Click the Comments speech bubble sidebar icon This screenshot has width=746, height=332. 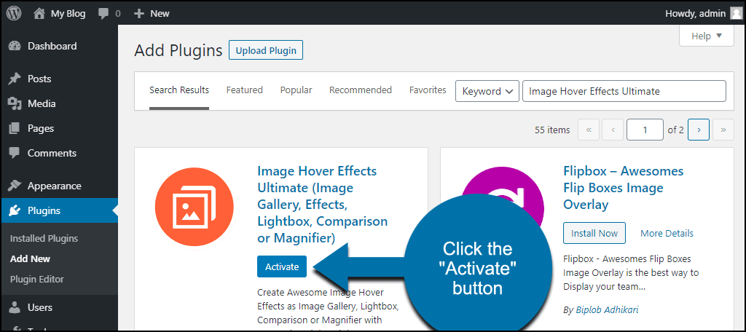[15, 153]
